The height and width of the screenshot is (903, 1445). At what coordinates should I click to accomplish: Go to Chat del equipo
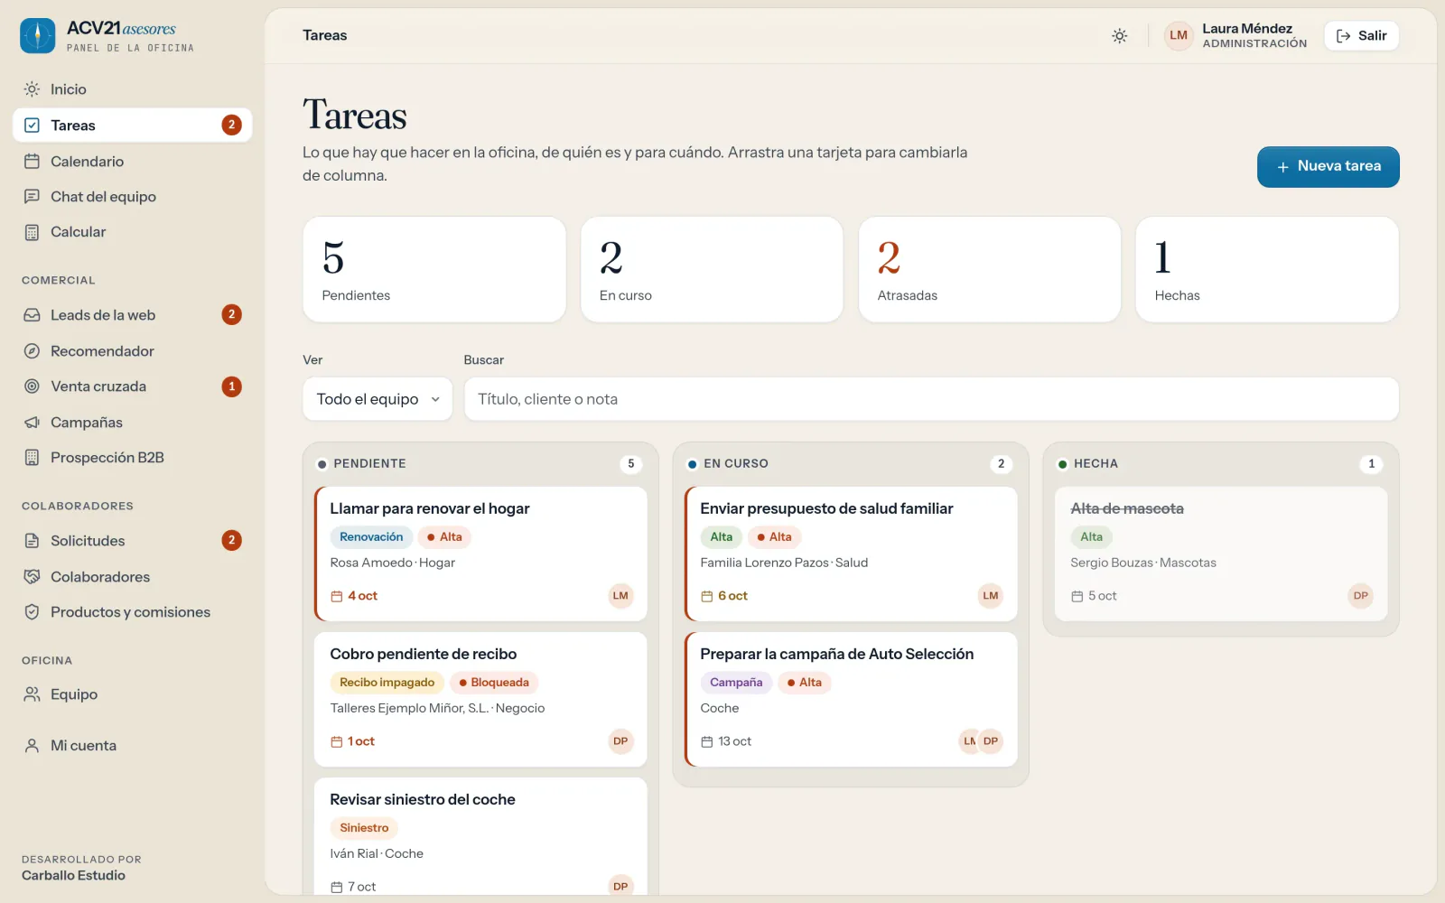coord(132,197)
